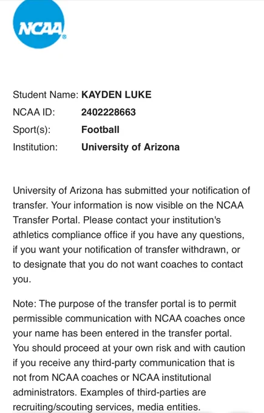Screen dimensions: 264x413
Task: Click the registered trademark symbol beside logo
Action: [x=64, y=37]
